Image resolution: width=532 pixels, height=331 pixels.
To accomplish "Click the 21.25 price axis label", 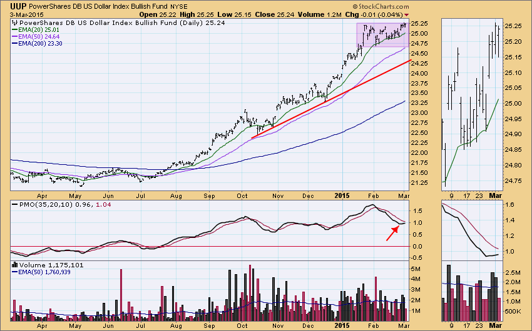I will click(419, 183).
